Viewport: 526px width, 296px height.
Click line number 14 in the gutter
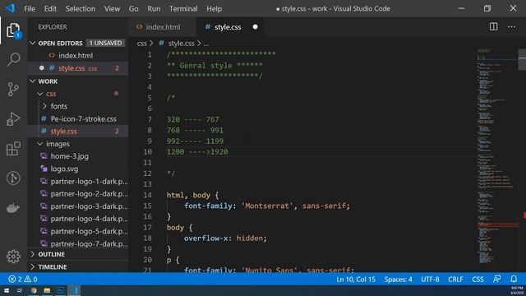point(148,195)
